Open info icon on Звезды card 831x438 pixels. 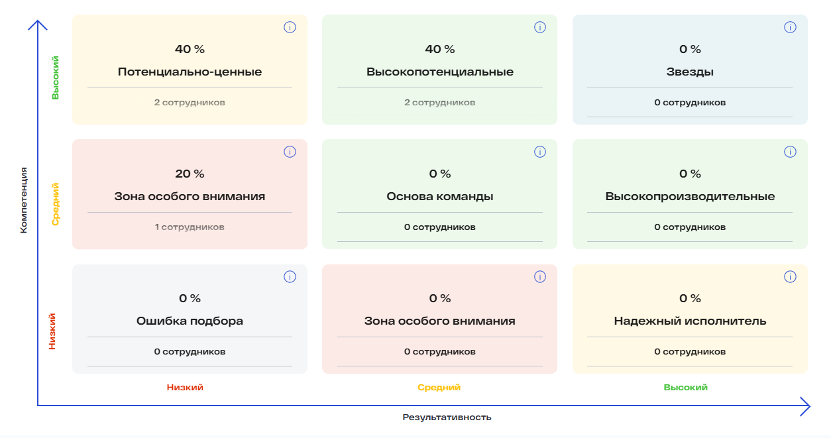[790, 27]
